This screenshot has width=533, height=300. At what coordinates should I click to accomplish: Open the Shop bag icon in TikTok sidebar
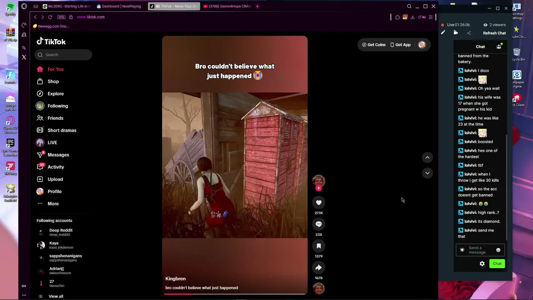click(x=40, y=81)
